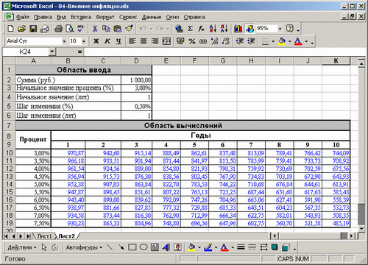Go to first sheet tab navigation button
This screenshot has width=368, height=265.
(x=6, y=236)
